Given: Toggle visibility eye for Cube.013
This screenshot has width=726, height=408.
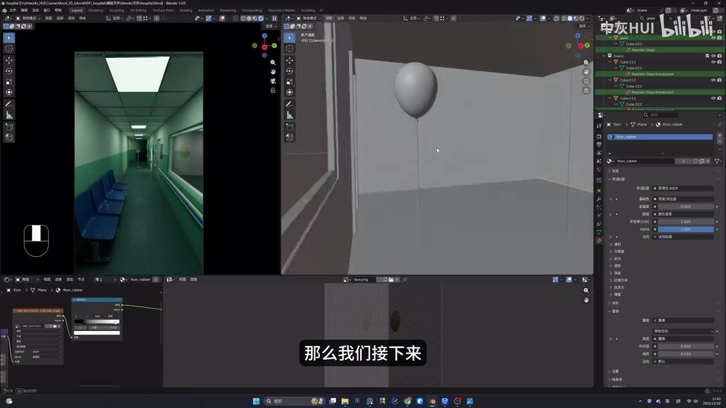Looking at the screenshot, I should click(713, 80).
